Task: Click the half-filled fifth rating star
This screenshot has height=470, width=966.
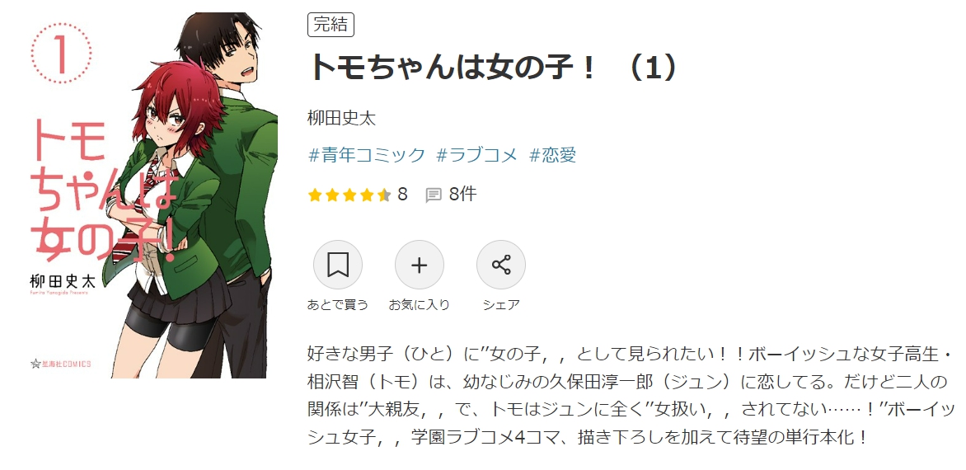Action: 384,195
